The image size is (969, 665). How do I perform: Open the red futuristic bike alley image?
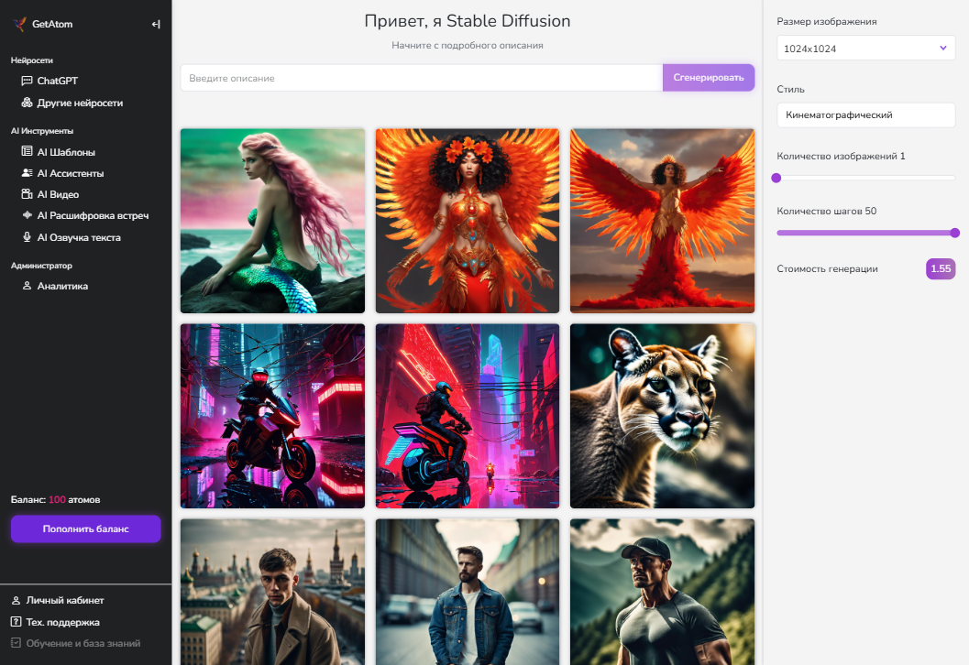pos(468,416)
